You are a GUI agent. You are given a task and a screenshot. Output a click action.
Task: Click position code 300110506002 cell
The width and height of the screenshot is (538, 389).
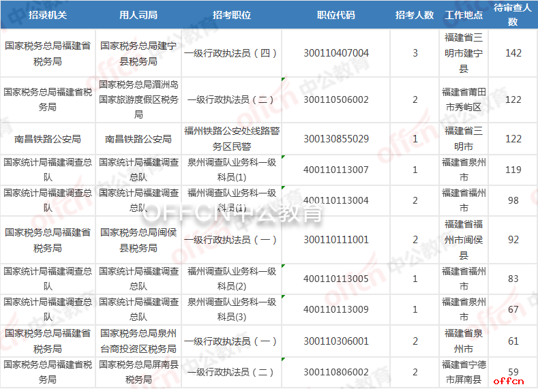coord(336,99)
